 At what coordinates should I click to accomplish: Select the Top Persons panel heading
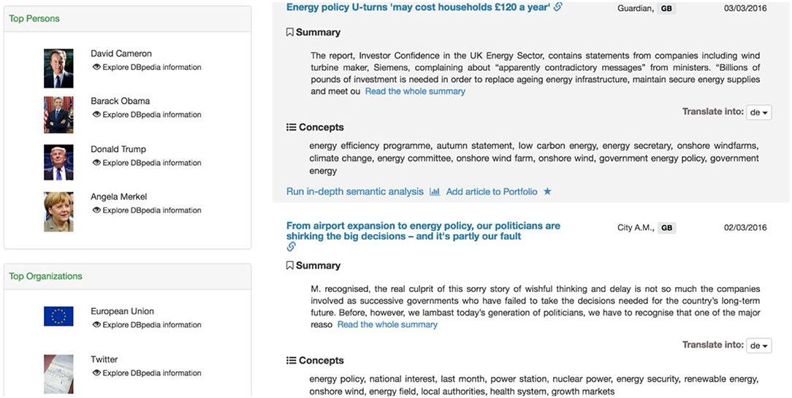tap(34, 19)
